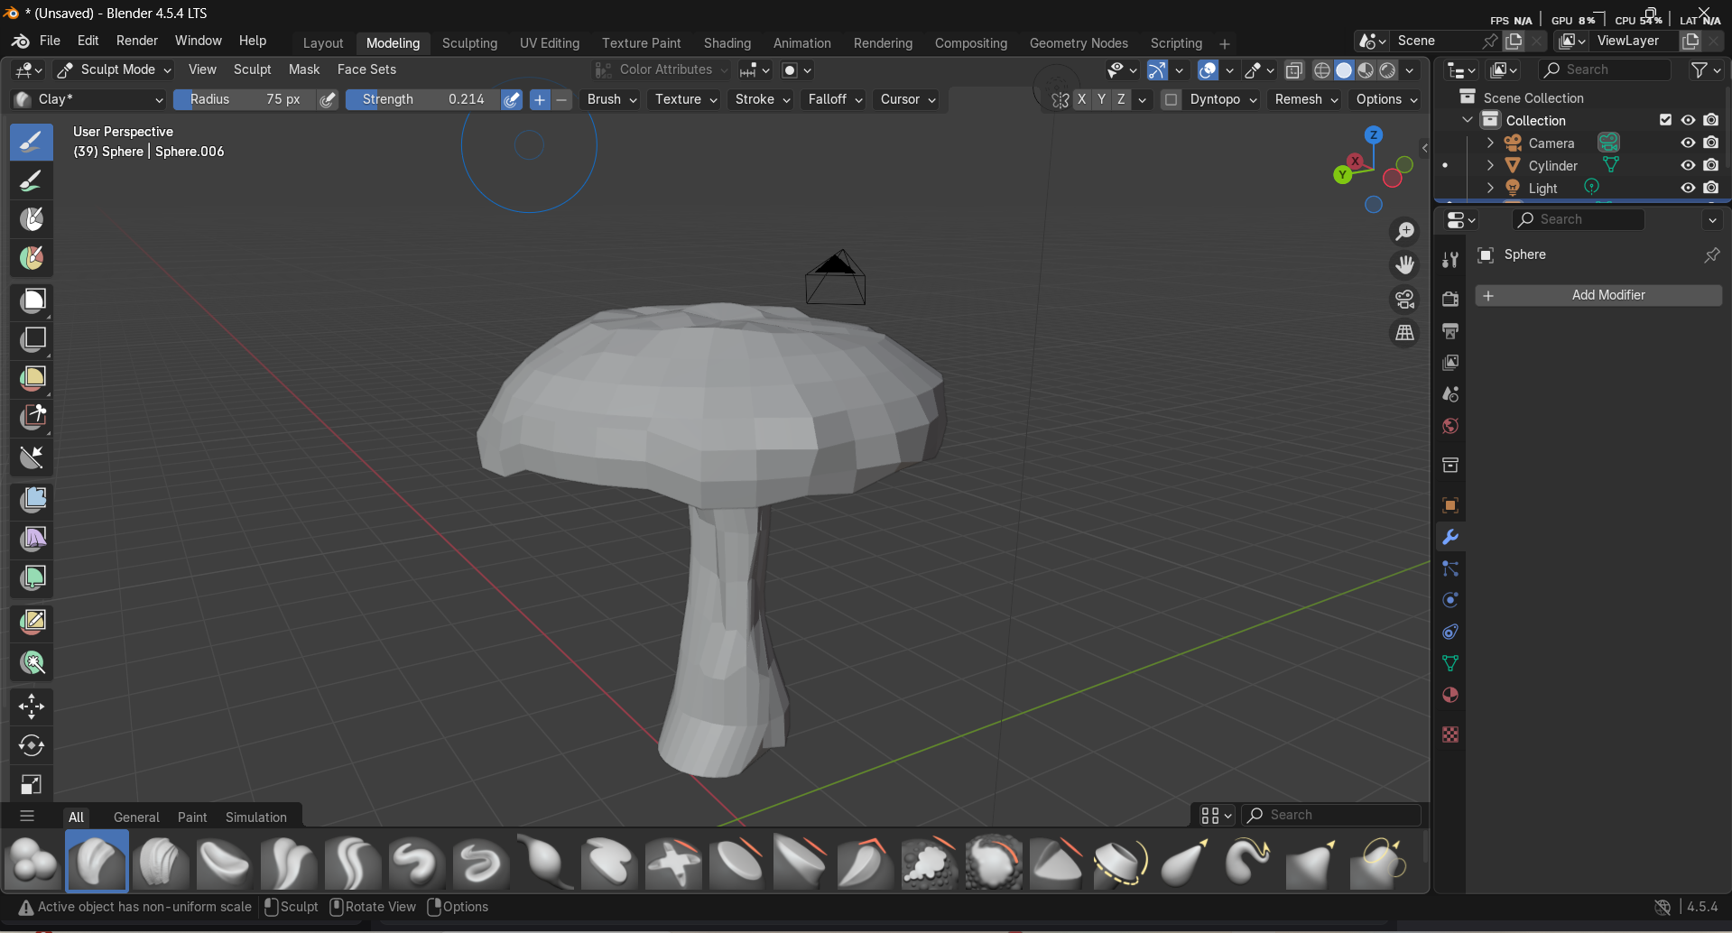This screenshot has width=1732, height=933.
Task: Switch to the Sculpting workspace tab
Action: coord(469,43)
